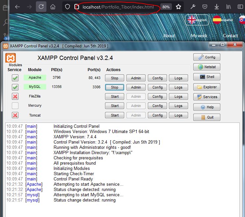This screenshot has width=245, height=217.
Task: Open the browser wrench developer tools icon
Action: tap(193, 7)
